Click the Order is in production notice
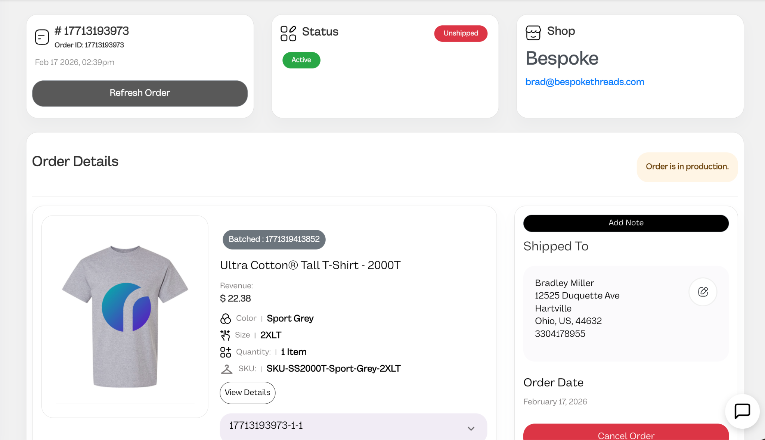Image resolution: width=765 pixels, height=440 pixels. 687,167
